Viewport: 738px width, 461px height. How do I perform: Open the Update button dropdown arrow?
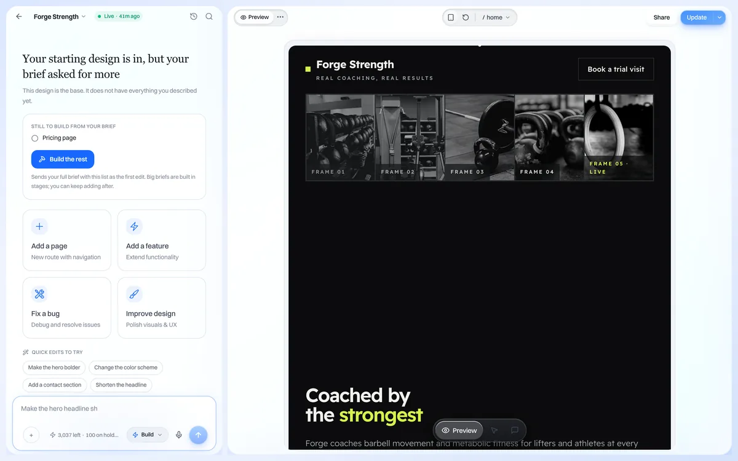coord(720,17)
